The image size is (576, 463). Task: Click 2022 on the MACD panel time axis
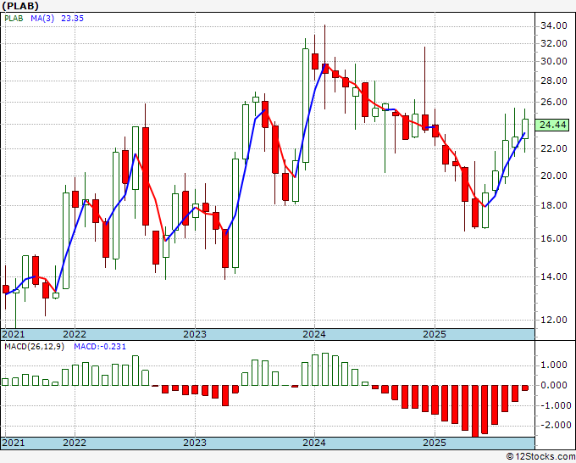coord(75,443)
